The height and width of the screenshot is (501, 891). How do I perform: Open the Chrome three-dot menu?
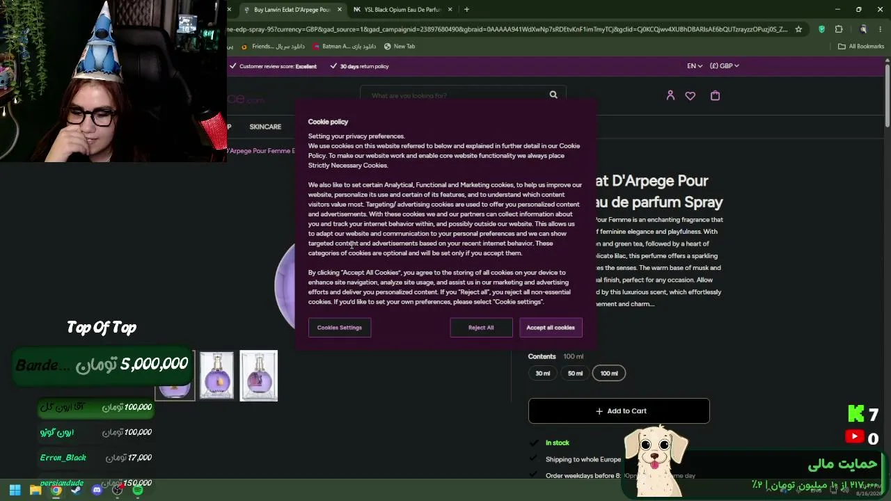click(x=881, y=29)
